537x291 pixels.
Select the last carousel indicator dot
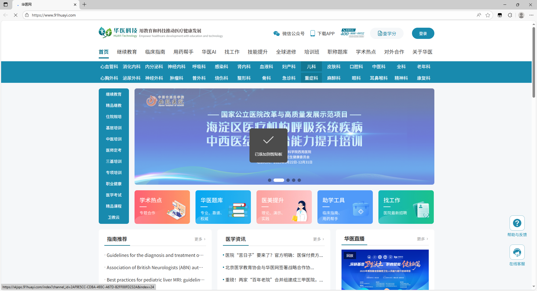299,180
